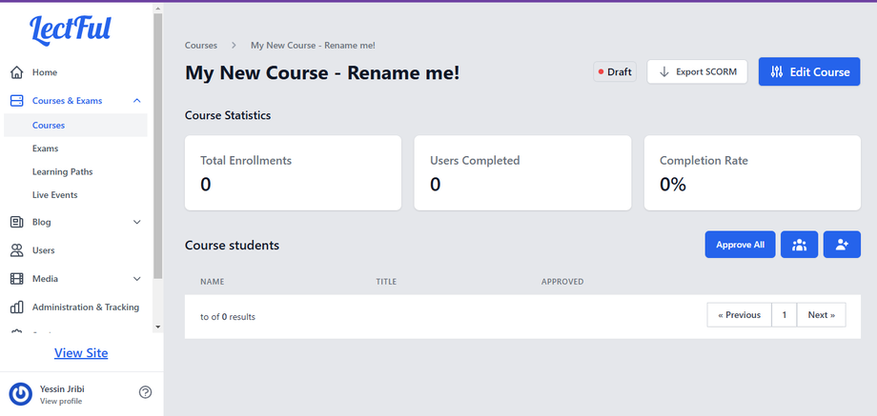Select Learning Paths menu item
This screenshot has height=416, width=877.
coord(62,172)
